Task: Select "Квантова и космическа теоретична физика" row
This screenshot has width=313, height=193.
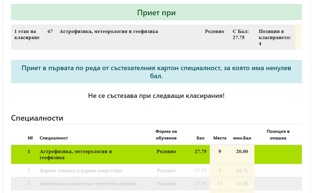Action: pos(88,184)
